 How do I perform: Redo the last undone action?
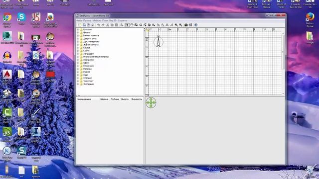tap(103, 25)
